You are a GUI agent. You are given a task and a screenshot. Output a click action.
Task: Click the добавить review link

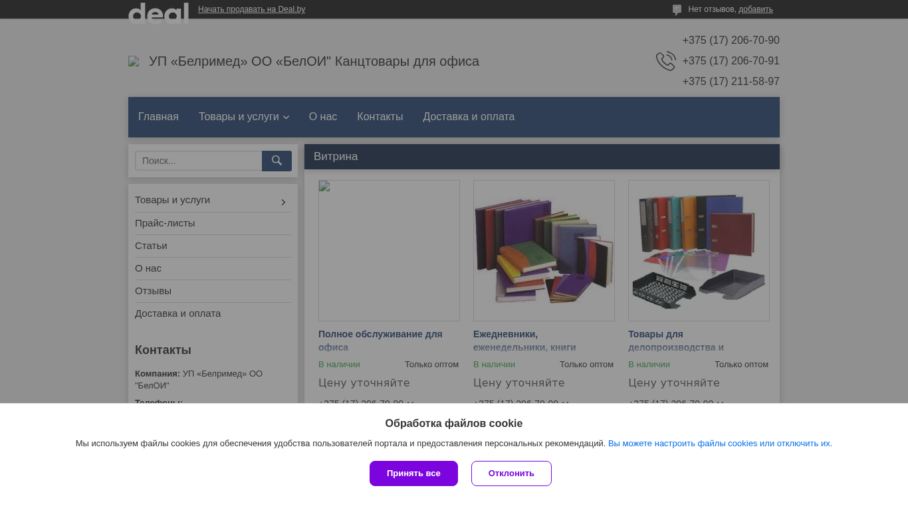pos(756,9)
